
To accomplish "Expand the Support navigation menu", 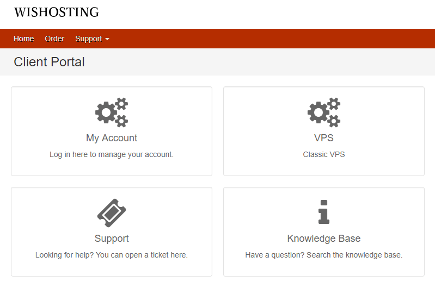I will tap(92, 39).
